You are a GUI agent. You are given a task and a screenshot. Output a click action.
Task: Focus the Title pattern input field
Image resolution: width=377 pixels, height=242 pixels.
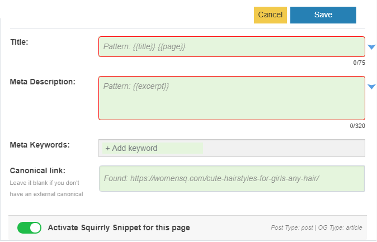[x=232, y=47]
